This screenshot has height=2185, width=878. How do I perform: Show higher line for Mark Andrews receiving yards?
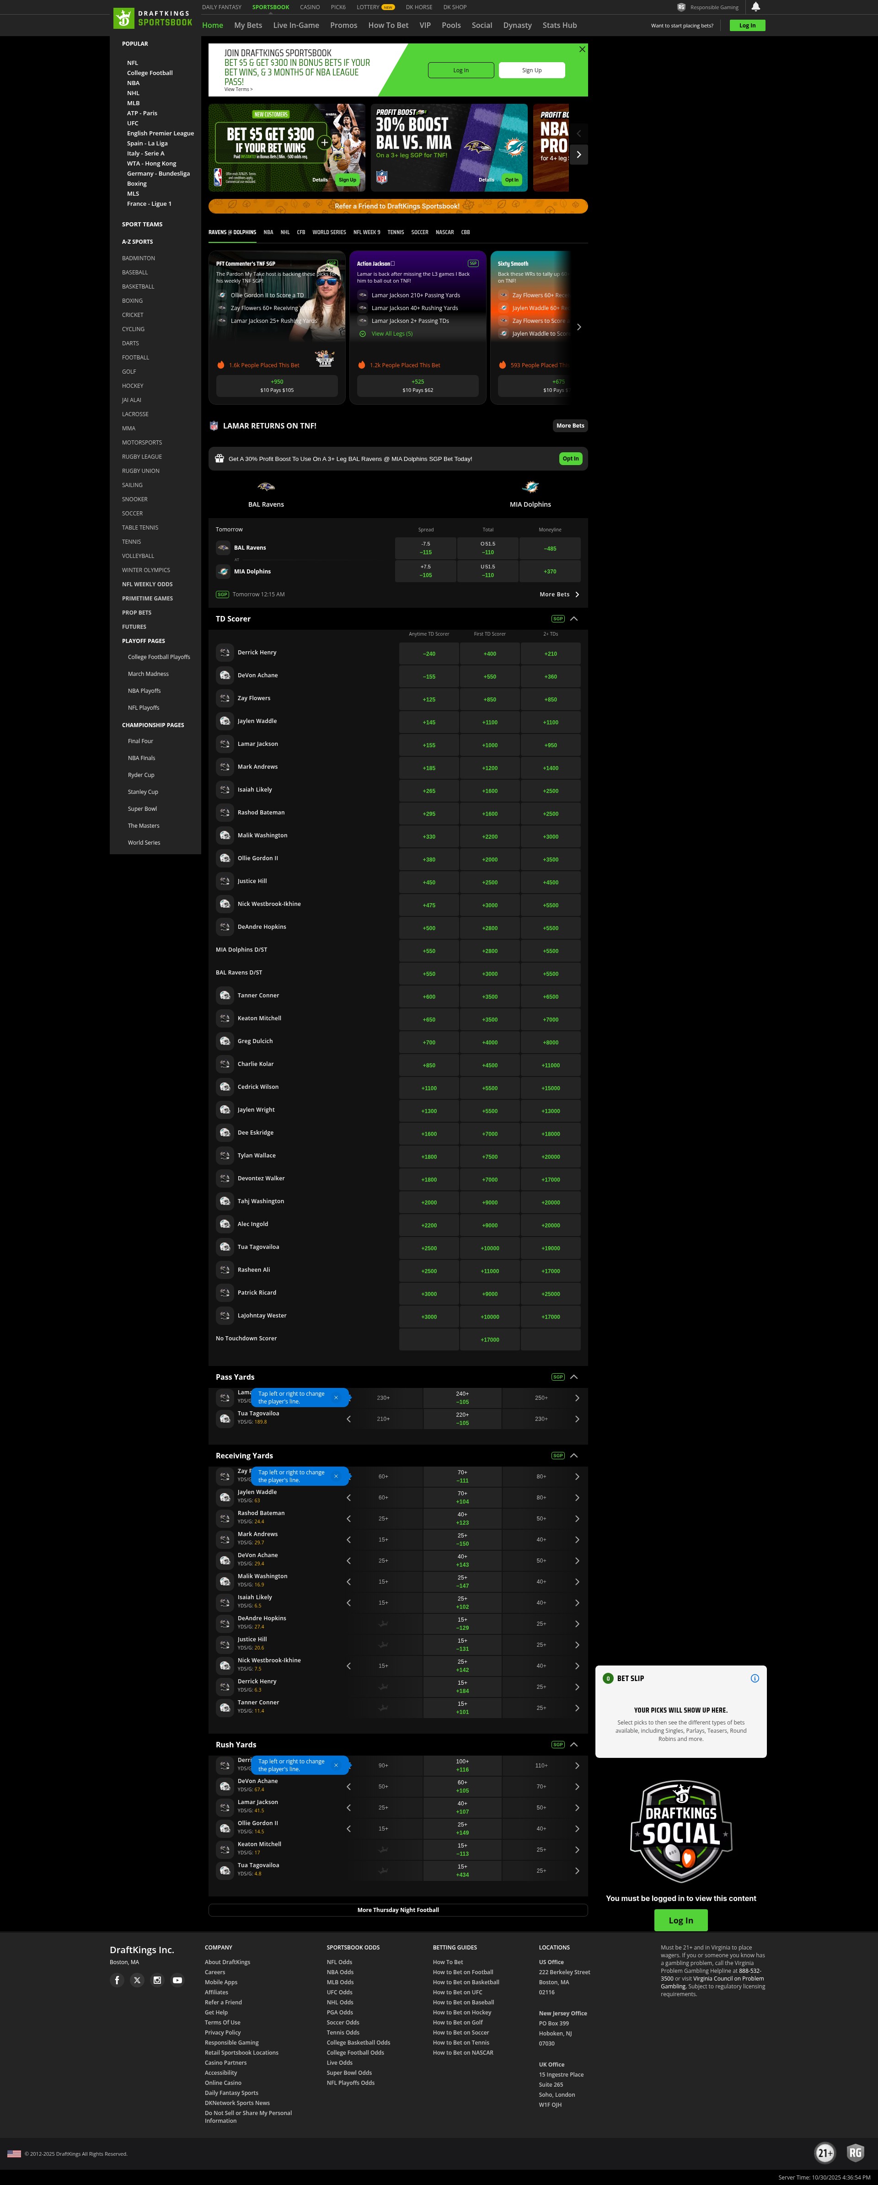[577, 1539]
